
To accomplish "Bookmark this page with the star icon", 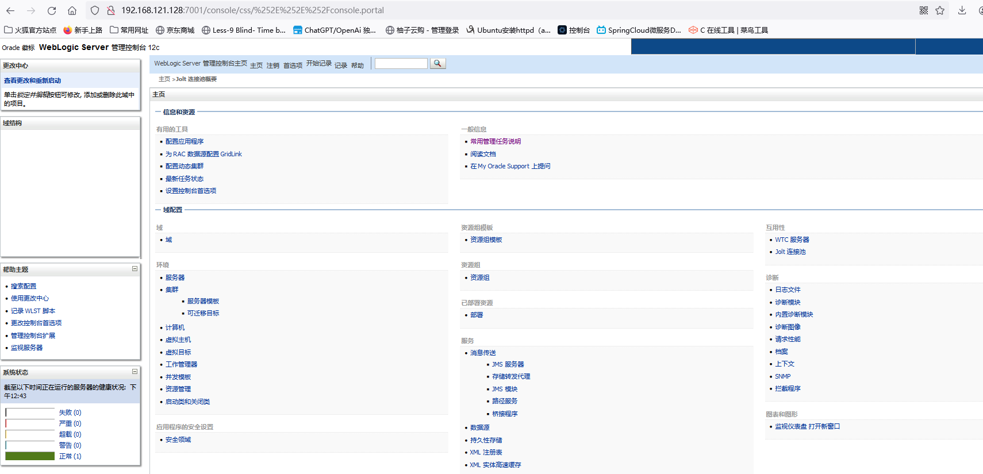I will coord(940,10).
